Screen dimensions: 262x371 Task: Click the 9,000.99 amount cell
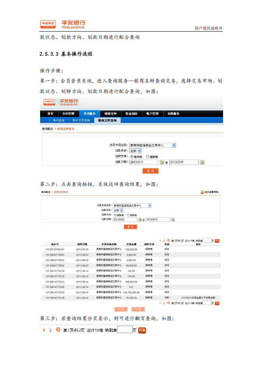tap(131, 255)
